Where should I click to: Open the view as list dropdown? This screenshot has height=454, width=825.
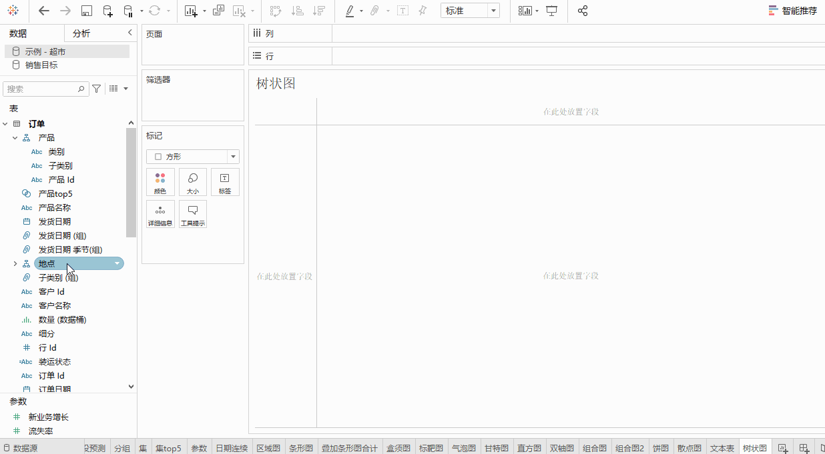118,89
